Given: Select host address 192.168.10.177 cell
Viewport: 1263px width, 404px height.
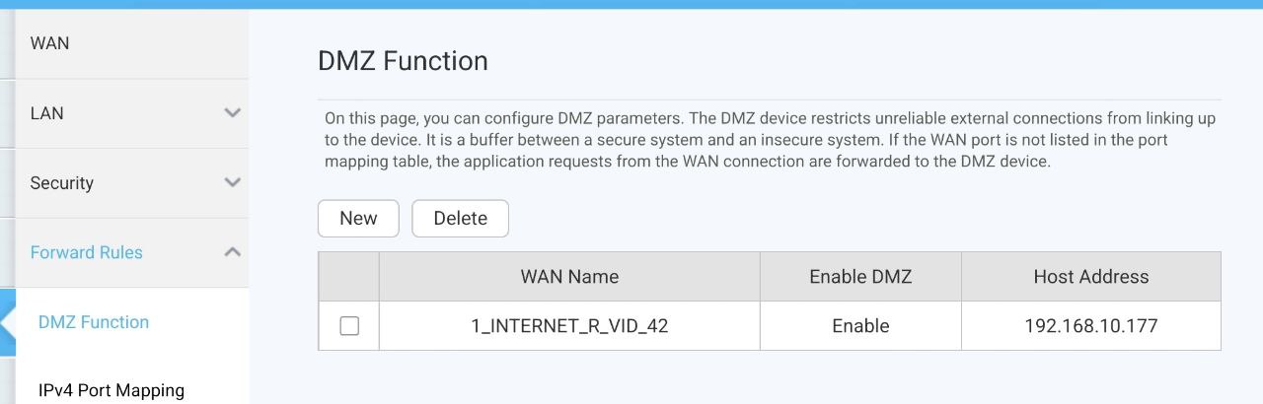Looking at the screenshot, I should click(x=1090, y=326).
